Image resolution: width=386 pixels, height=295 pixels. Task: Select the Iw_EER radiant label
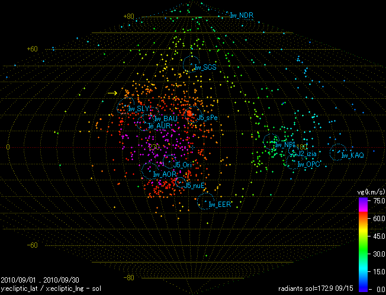(x=220, y=205)
